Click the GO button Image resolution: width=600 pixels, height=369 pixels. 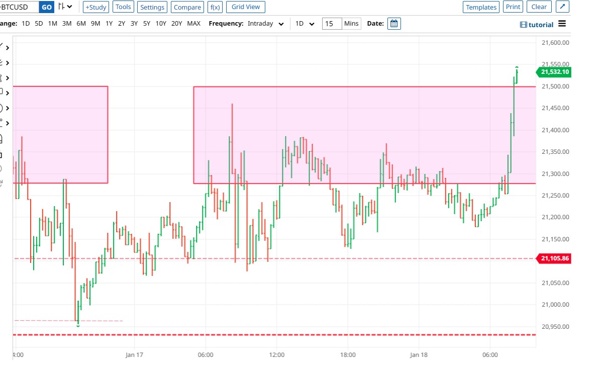46,7
